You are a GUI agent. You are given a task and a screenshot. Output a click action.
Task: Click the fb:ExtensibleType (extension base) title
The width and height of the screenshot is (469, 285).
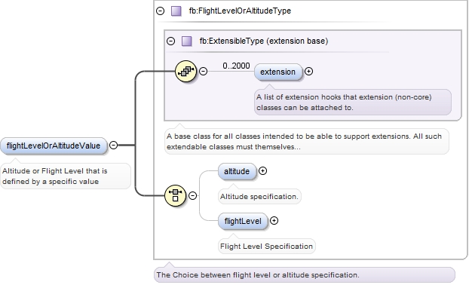pos(264,41)
